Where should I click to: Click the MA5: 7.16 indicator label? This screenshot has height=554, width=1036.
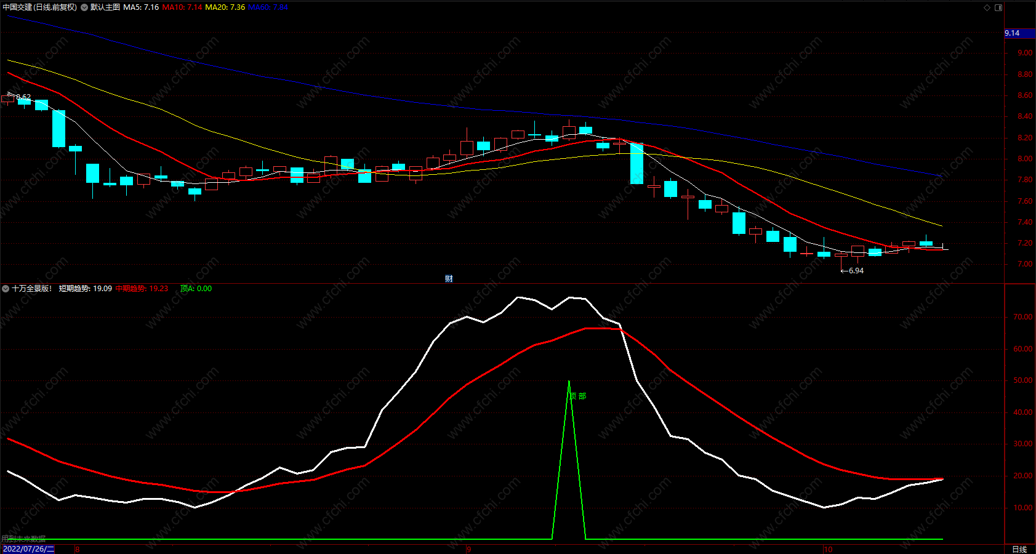141,7
